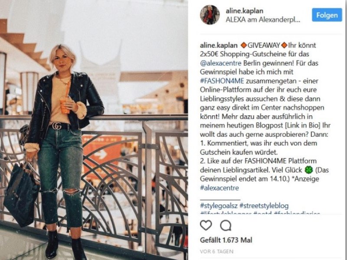Open post timestamp Vor 6 Tagen

[216, 252]
